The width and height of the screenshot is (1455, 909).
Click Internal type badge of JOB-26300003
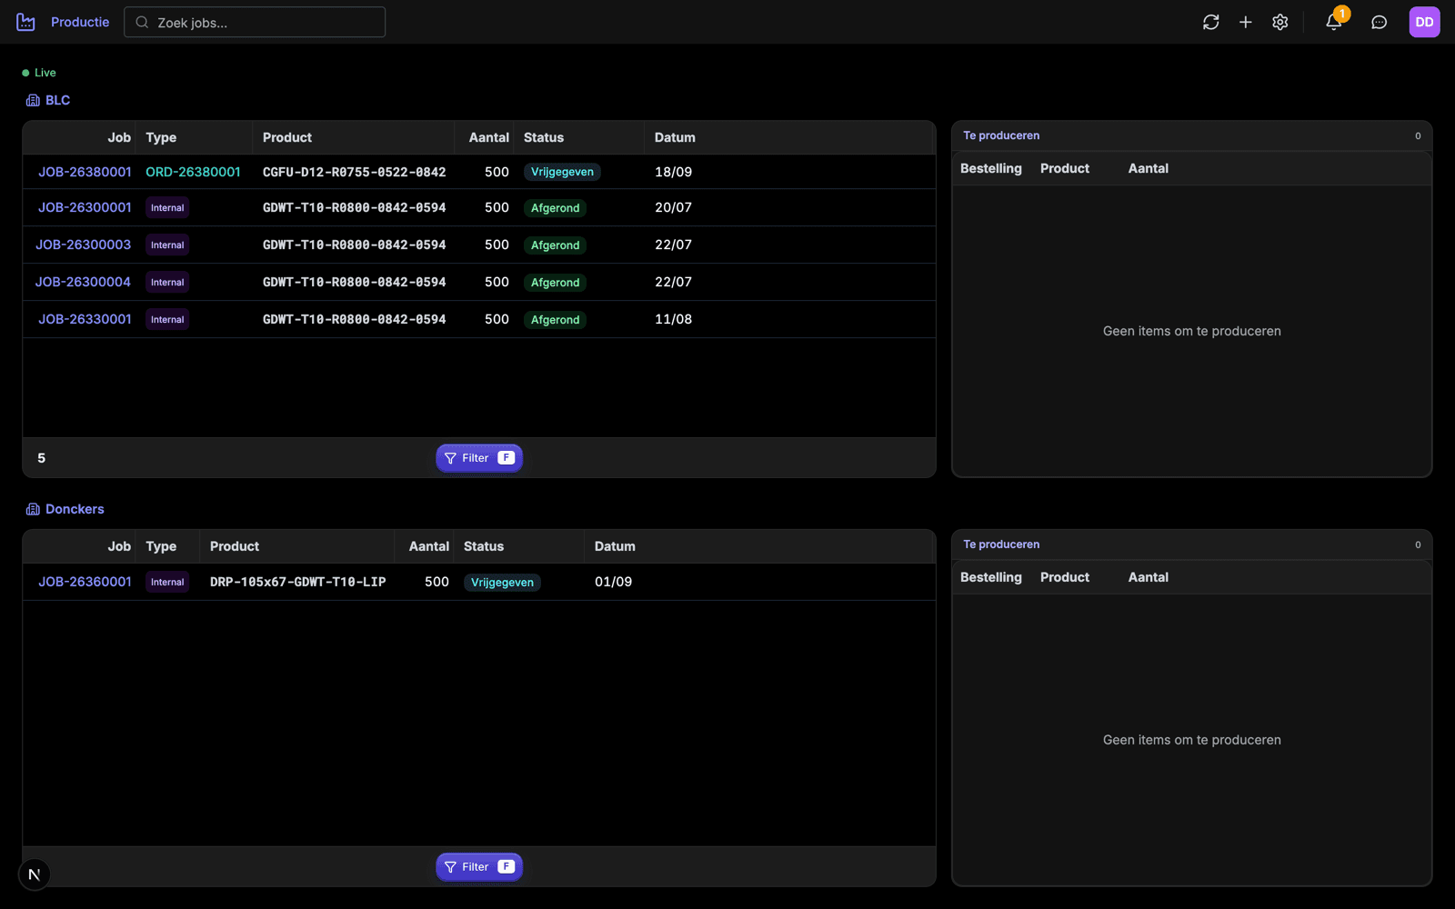[167, 245]
